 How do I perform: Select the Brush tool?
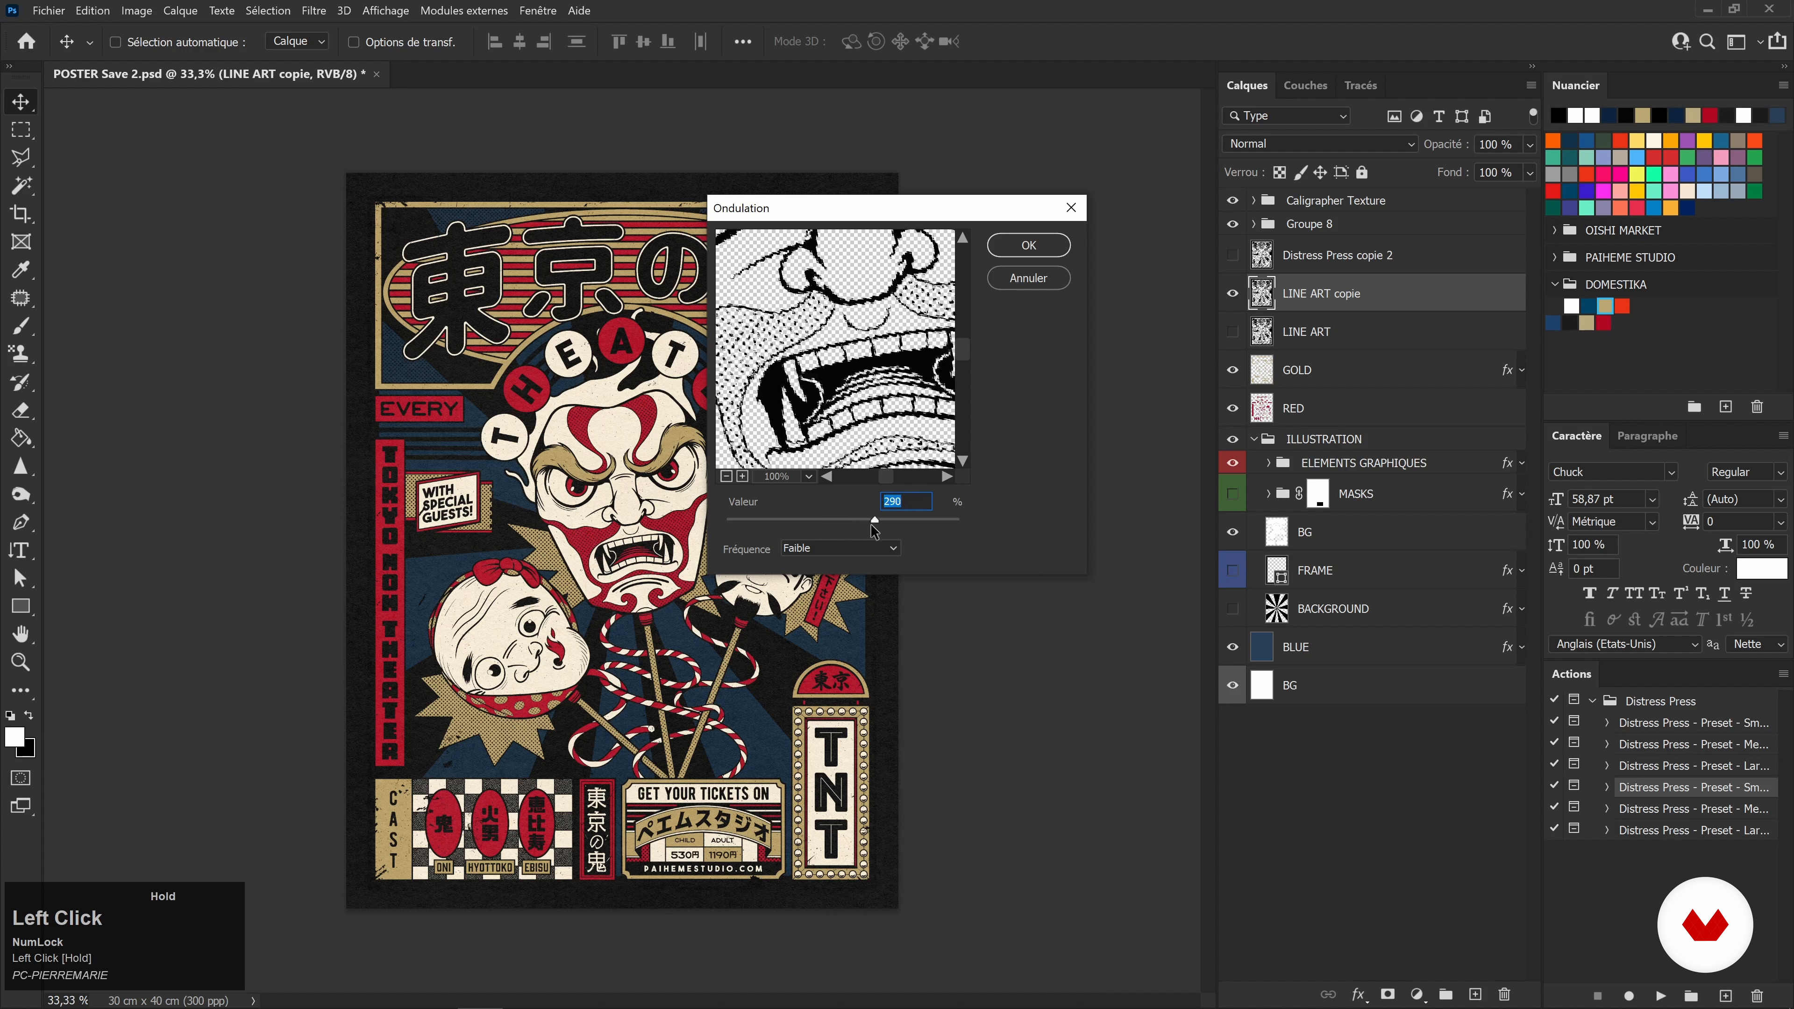(x=21, y=326)
